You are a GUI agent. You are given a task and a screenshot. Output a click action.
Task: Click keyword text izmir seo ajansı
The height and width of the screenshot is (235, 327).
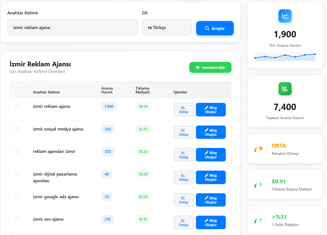coord(48,219)
